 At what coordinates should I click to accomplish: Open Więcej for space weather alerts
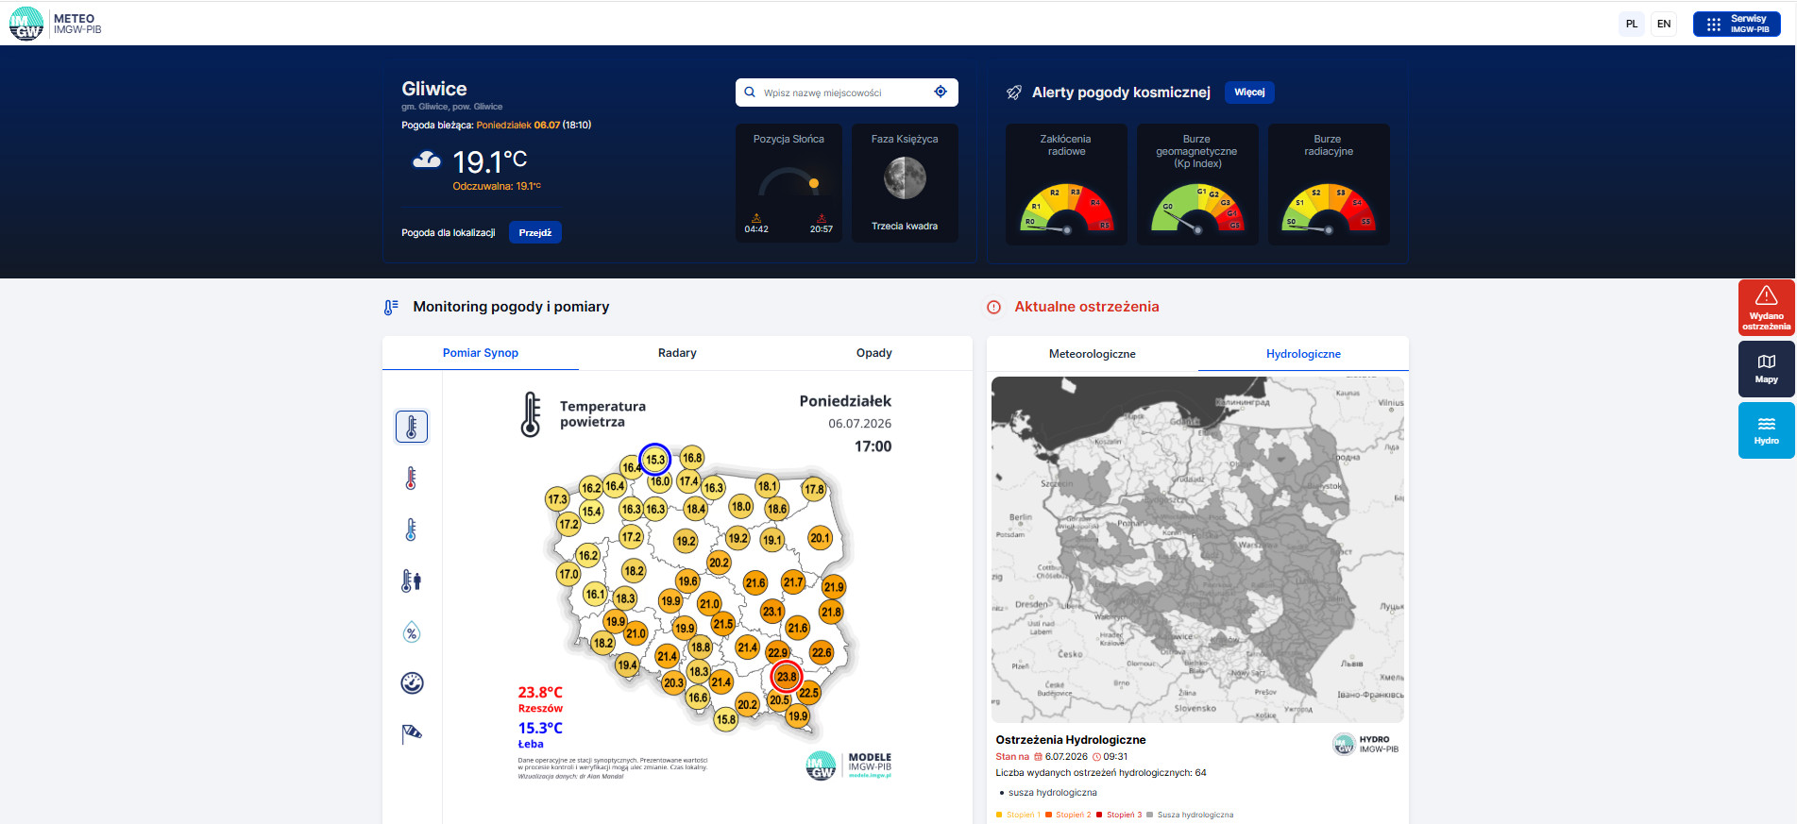[x=1249, y=92]
